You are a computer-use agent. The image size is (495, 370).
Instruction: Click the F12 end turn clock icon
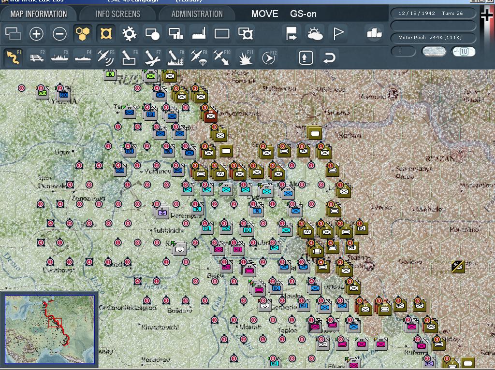coord(268,58)
